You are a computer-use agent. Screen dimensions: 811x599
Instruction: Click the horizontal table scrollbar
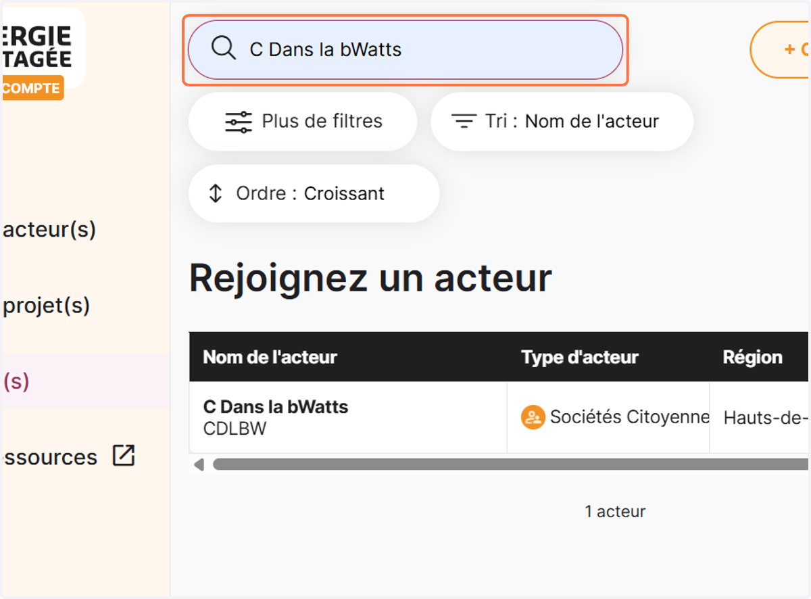pos(510,464)
